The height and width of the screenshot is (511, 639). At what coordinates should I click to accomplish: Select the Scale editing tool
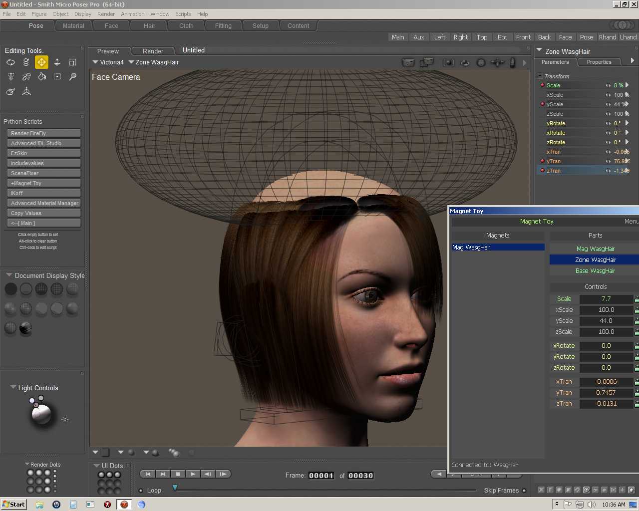click(x=72, y=62)
